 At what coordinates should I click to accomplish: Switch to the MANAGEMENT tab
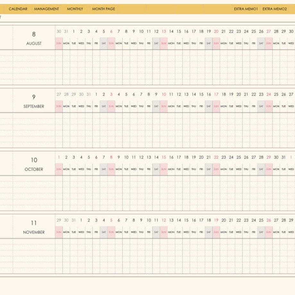[x=46, y=9]
